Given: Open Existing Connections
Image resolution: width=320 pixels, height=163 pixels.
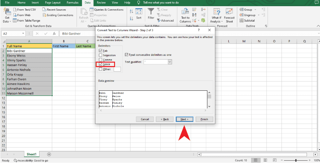Looking at the screenshot, I should 58,15.
